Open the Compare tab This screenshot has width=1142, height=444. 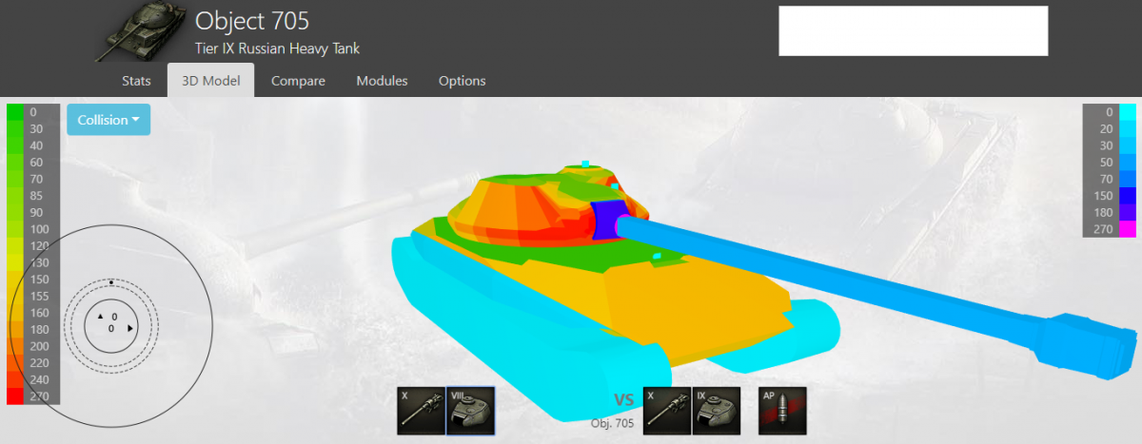pos(298,81)
